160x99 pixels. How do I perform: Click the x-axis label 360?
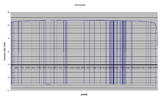16,68
